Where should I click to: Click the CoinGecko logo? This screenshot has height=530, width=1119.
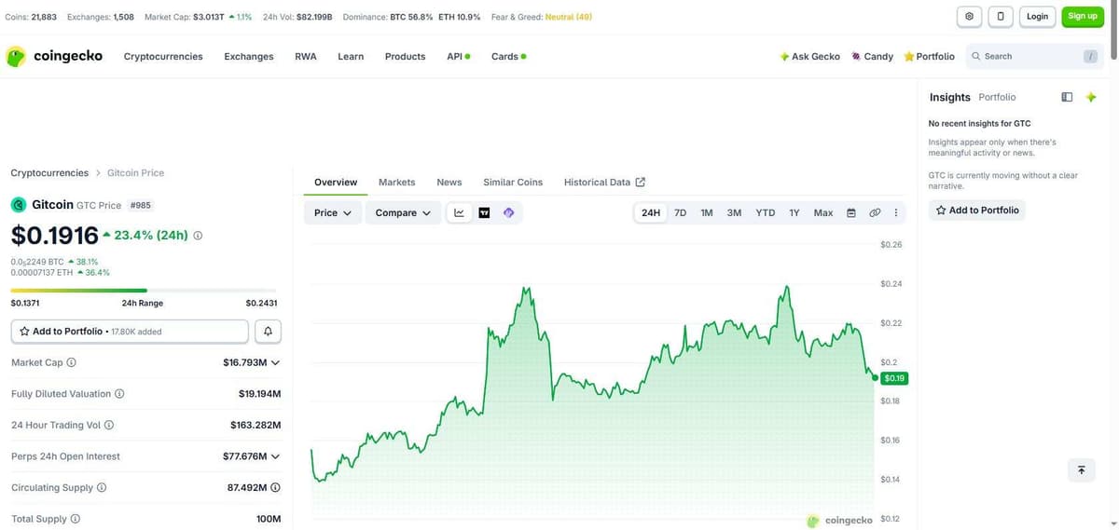(55, 56)
